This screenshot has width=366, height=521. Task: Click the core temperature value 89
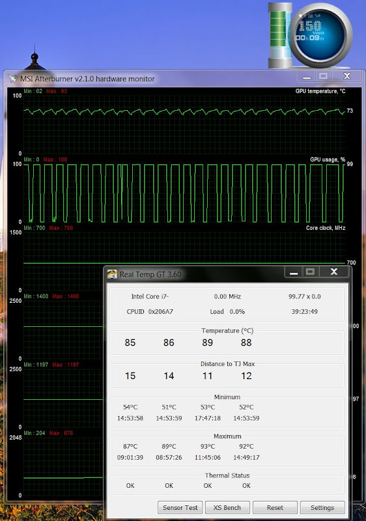tap(208, 343)
